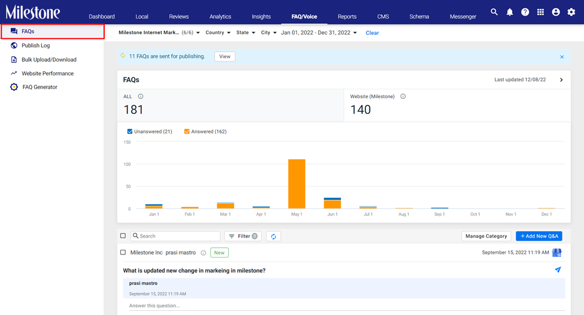Open the date range dropdown
This screenshot has height=315, width=584.
pyautogui.click(x=319, y=33)
